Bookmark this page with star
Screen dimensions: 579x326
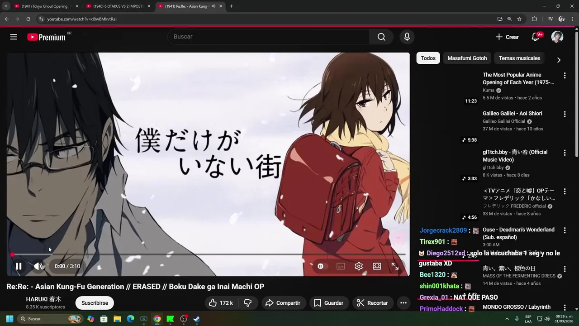[x=519, y=19]
